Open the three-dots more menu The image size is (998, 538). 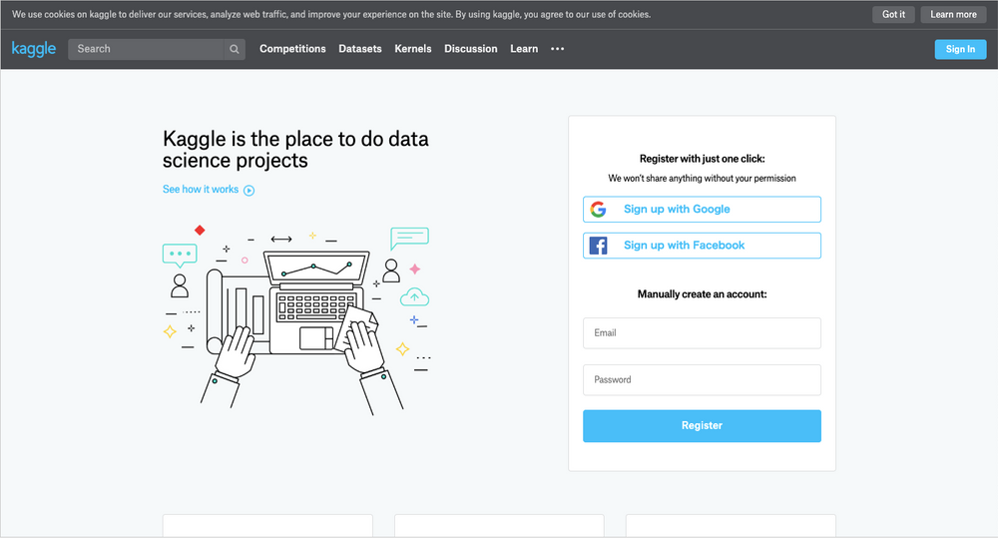558,49
